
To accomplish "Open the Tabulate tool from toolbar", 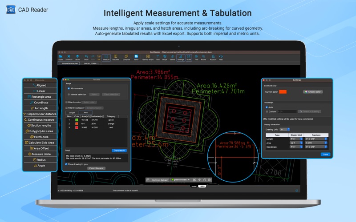I will [116, 57].
